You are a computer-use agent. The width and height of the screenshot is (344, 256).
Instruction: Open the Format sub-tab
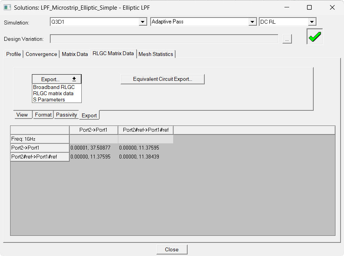click(43, 115)
